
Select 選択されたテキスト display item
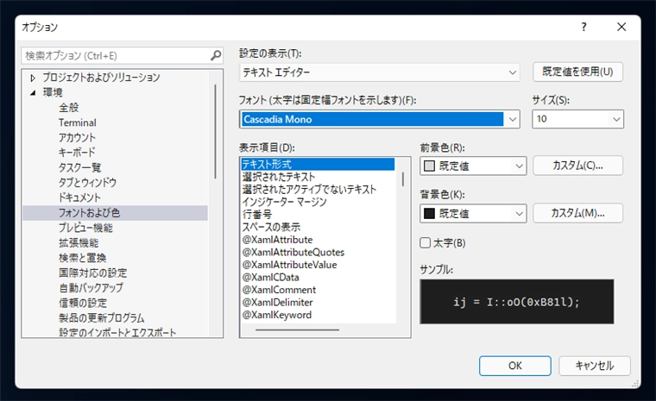pos(279,177)
